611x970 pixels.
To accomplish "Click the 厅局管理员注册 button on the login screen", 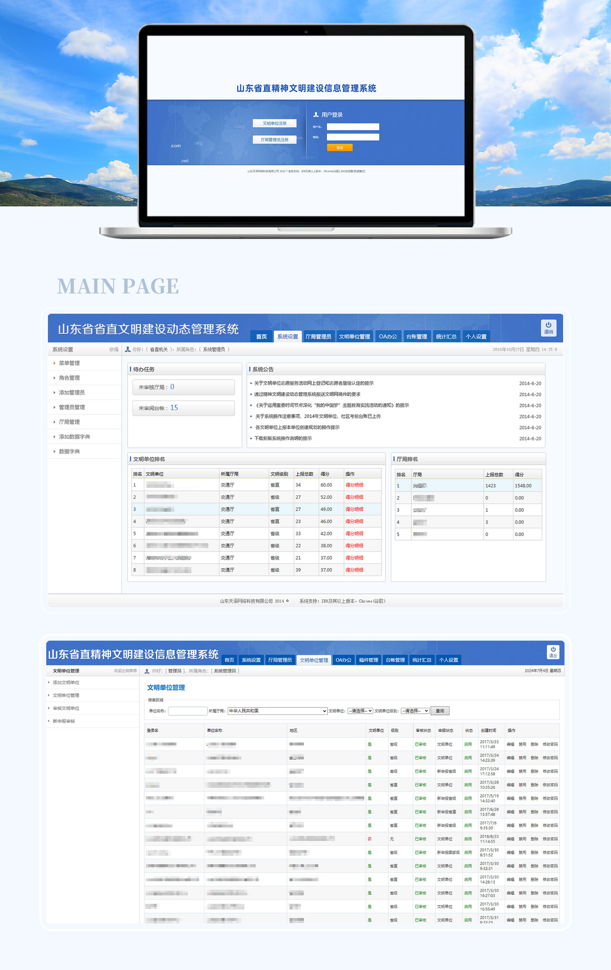I will coord(275,140).
